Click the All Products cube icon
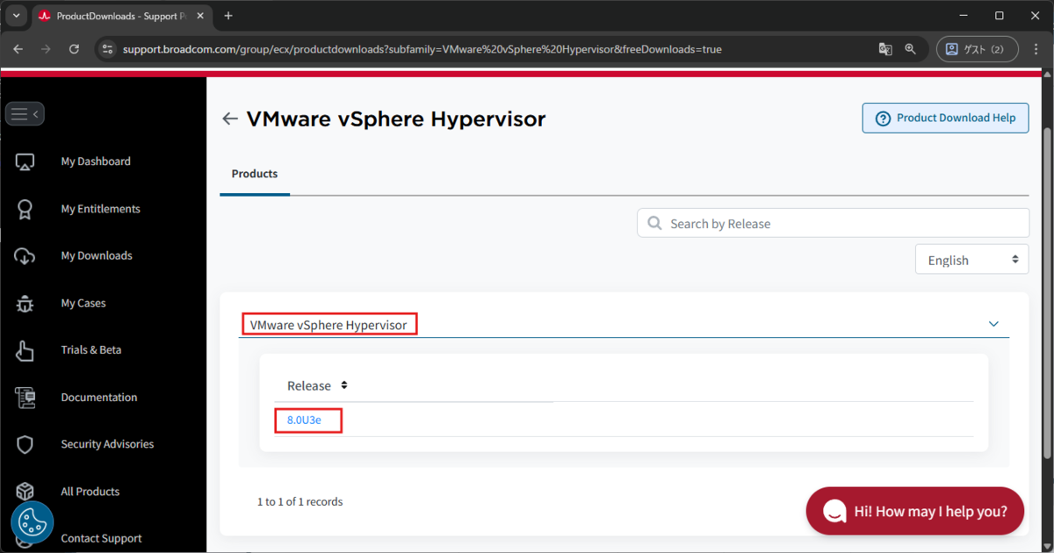 25,492
